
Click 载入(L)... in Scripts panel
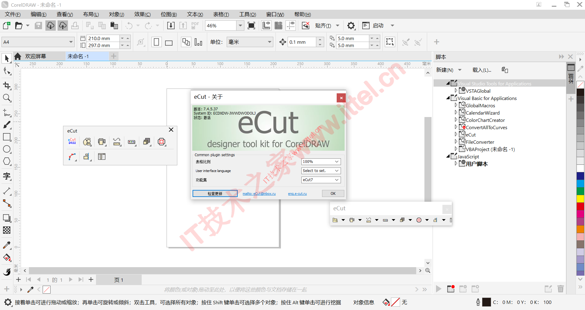482,70
